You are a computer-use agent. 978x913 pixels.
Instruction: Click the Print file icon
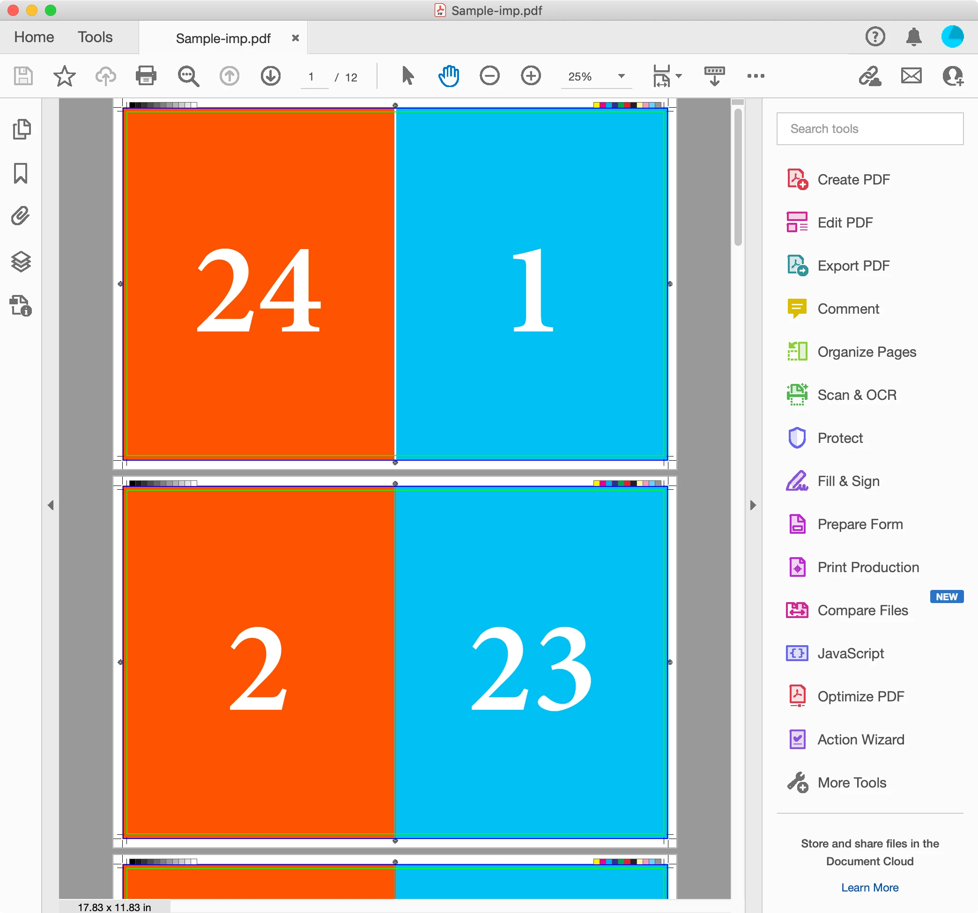click(146, 76)
